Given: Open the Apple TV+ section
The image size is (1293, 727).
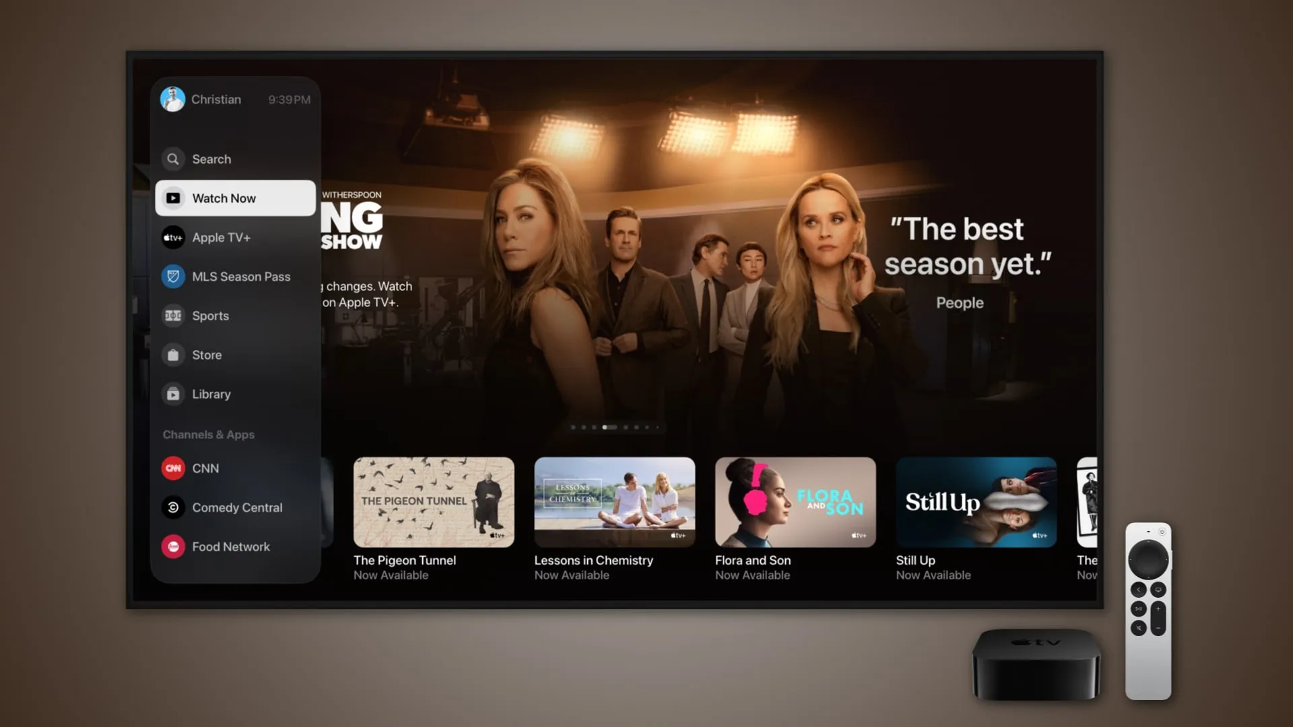Looking at the screenshot, I should 221,237.
